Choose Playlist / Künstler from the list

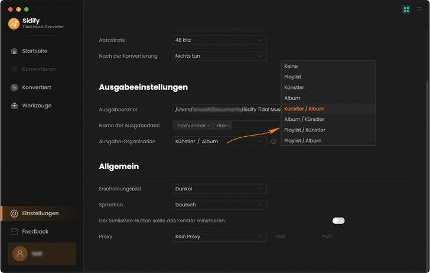(305, 130)
